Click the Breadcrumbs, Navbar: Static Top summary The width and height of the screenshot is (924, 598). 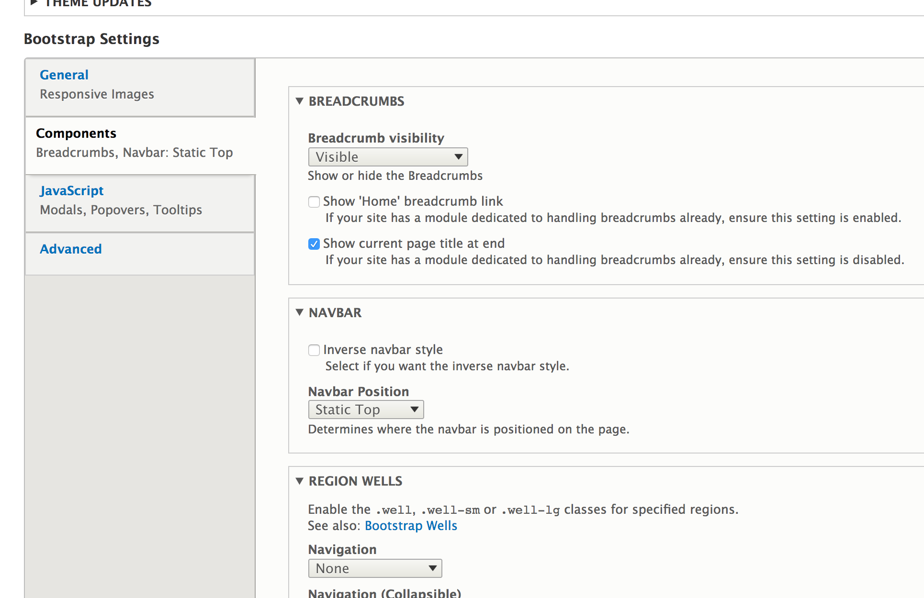(x=134, y=152)
